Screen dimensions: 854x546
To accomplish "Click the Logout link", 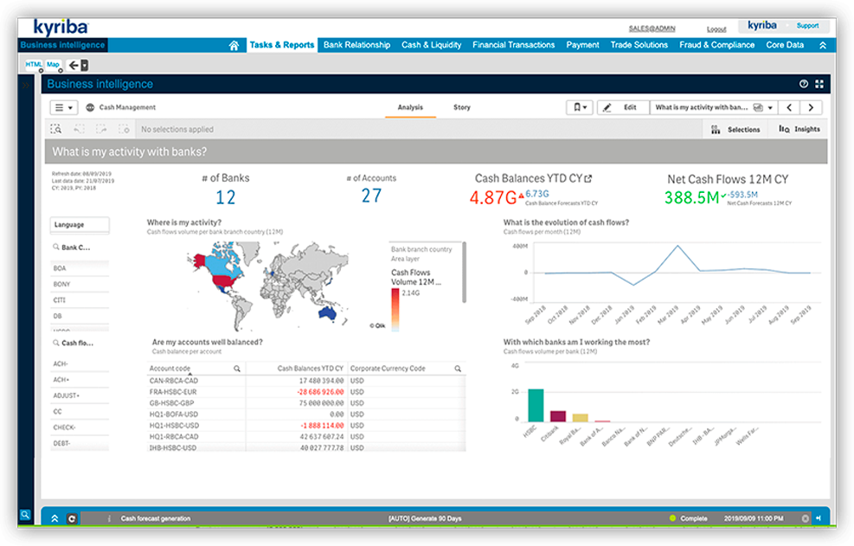I will click(716, 29).
